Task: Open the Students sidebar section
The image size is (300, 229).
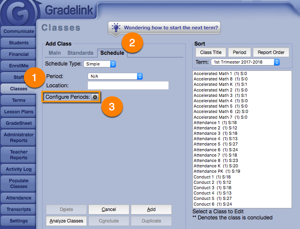Action: (x=19, y=43)
